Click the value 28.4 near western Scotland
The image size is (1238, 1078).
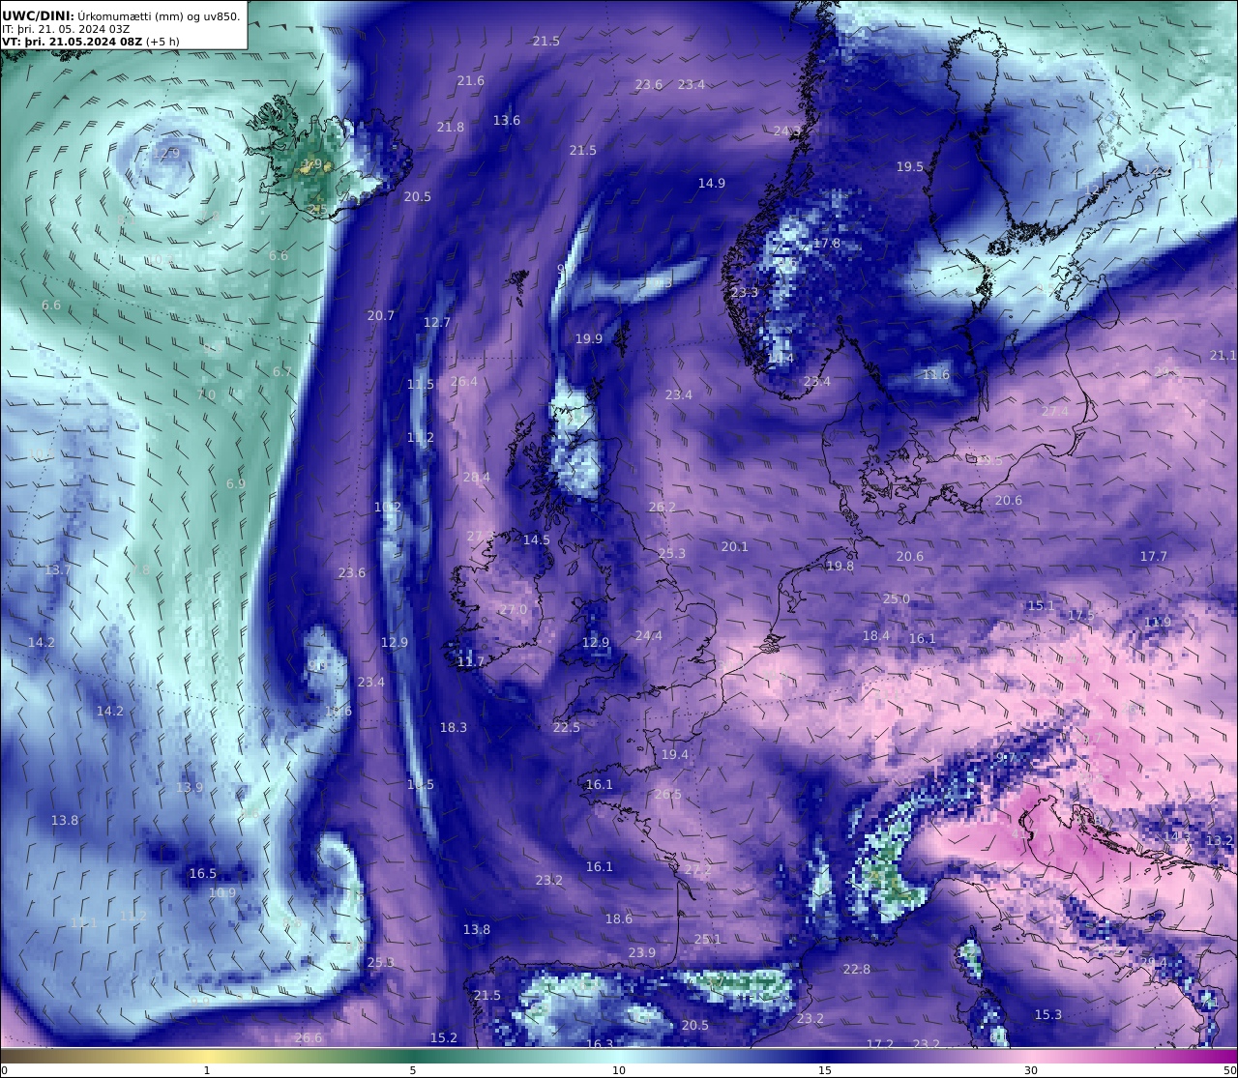(x=477, y=478)
